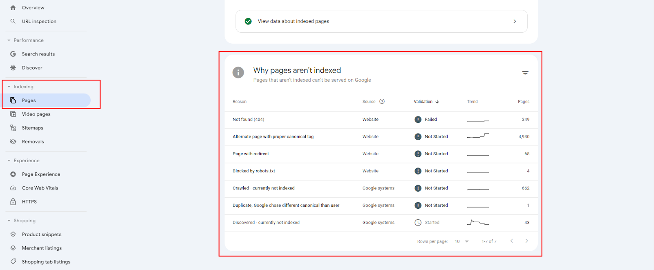
Task: Collapse the Shopping section
Action: coord(9,221)
